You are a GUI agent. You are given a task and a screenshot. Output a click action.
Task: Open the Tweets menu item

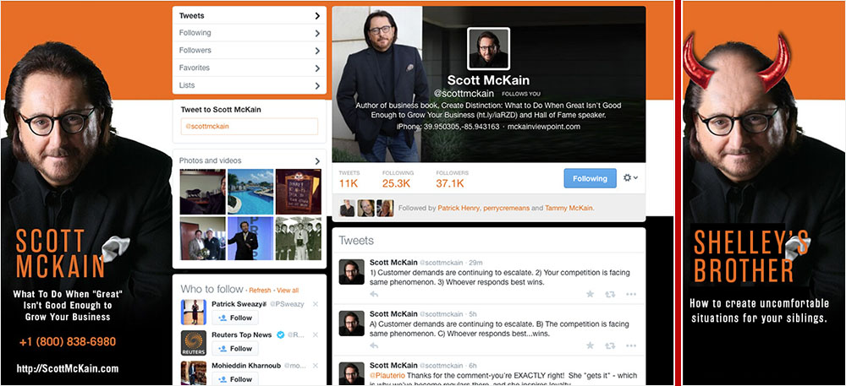click(x=250, y=15)
